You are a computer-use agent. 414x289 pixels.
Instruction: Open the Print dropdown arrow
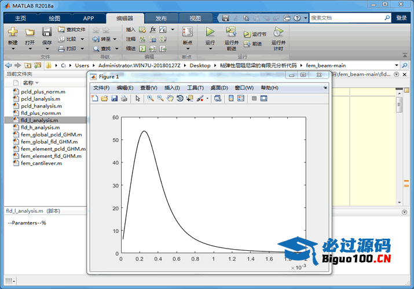pyautogui.click(x=82, y=49)
